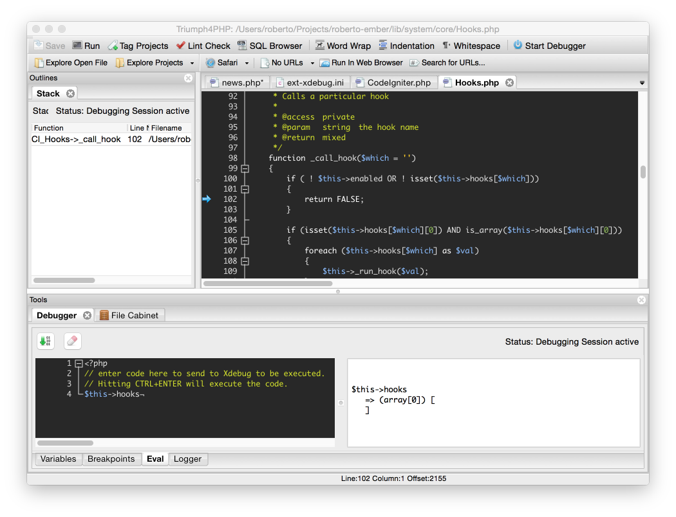
Task: Select CI_Hooks->_call_hook stack row
Action: coord(111,139)
